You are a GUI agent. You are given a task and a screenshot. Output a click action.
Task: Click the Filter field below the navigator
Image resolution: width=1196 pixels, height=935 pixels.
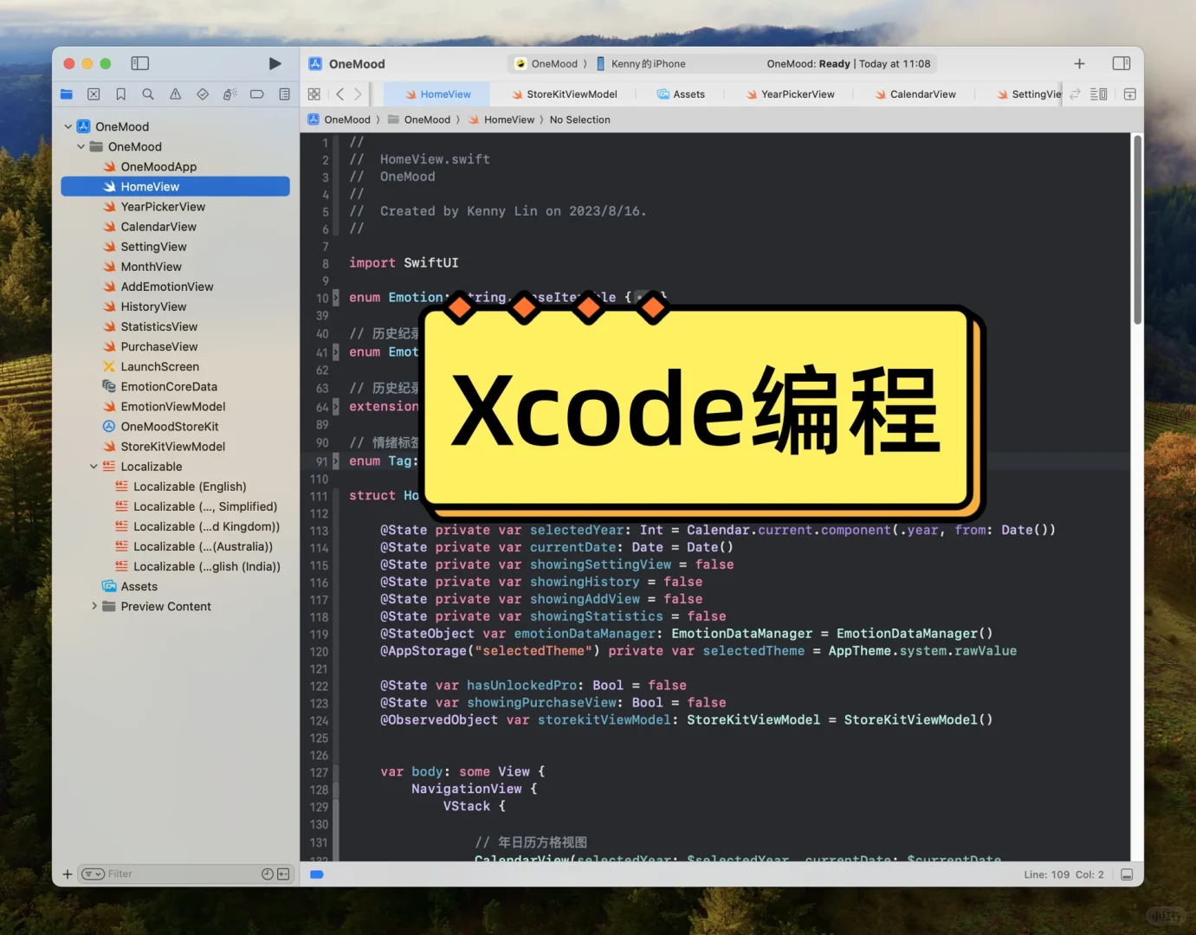[x=173, y=874]
